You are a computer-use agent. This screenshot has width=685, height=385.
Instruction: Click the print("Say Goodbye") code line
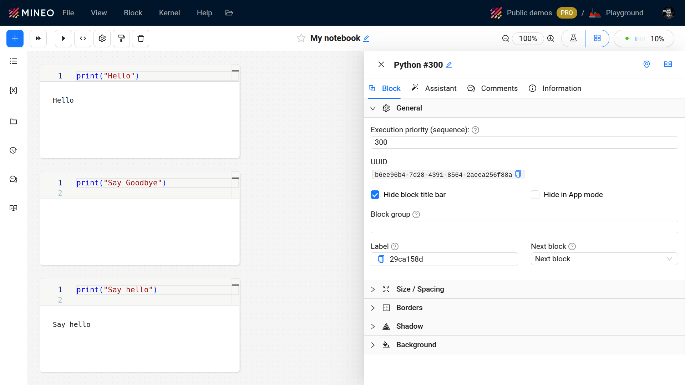[121, 183]
